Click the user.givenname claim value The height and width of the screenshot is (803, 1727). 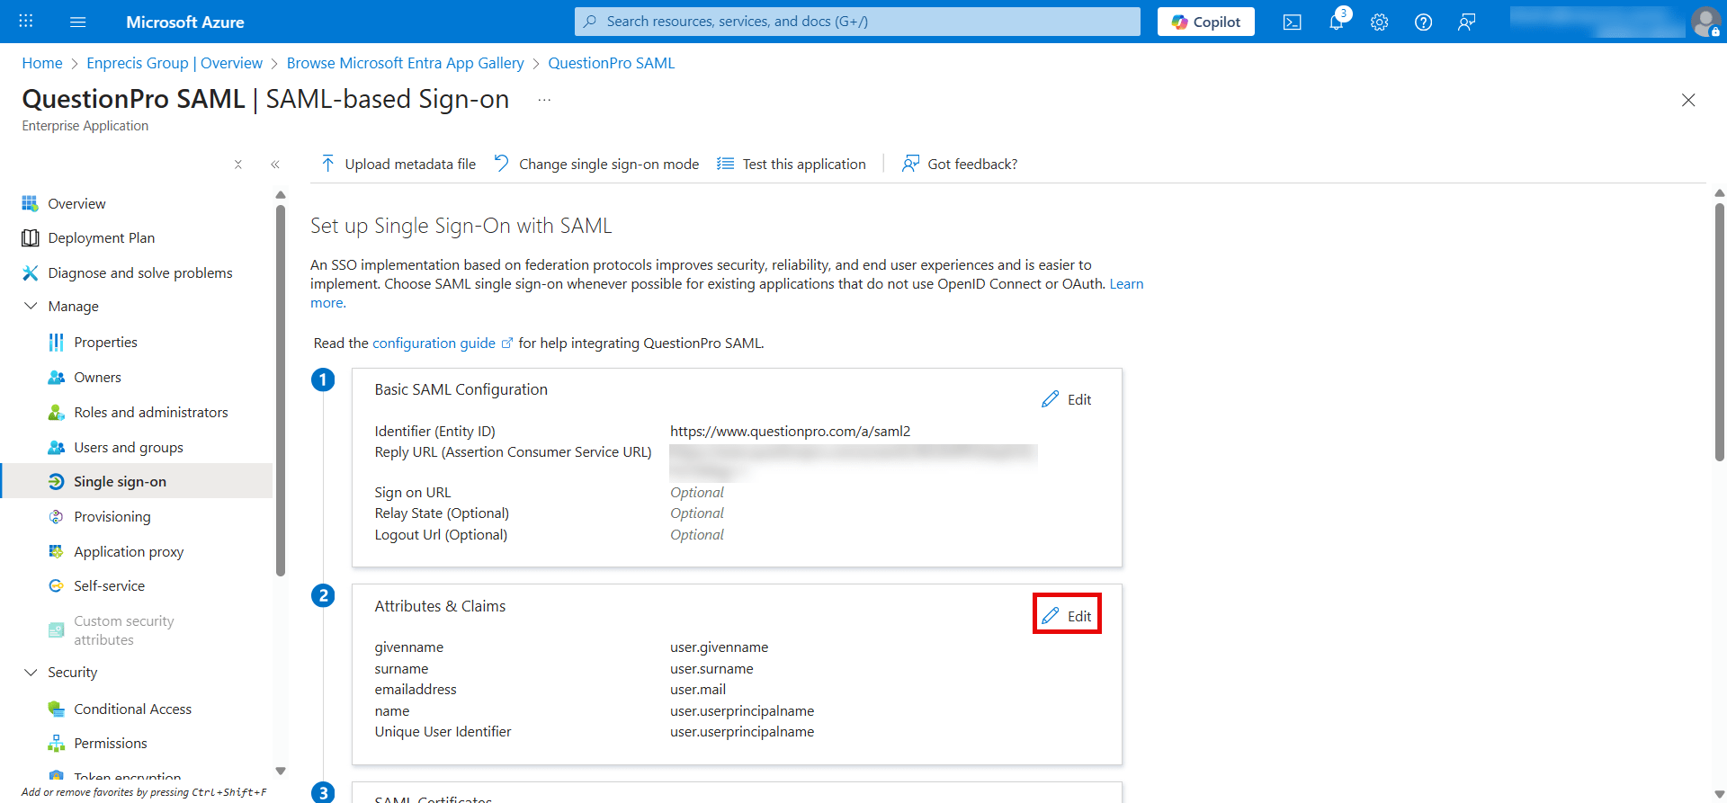point(719,647)
